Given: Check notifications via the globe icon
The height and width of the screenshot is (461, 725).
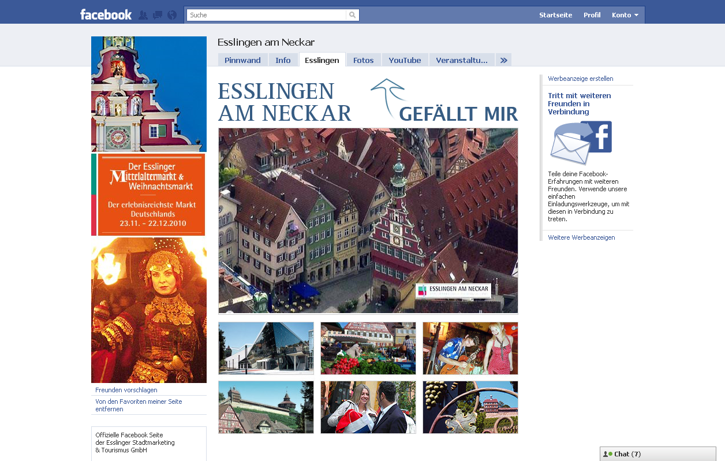Looking at the screenshot, I should (171, 14).
